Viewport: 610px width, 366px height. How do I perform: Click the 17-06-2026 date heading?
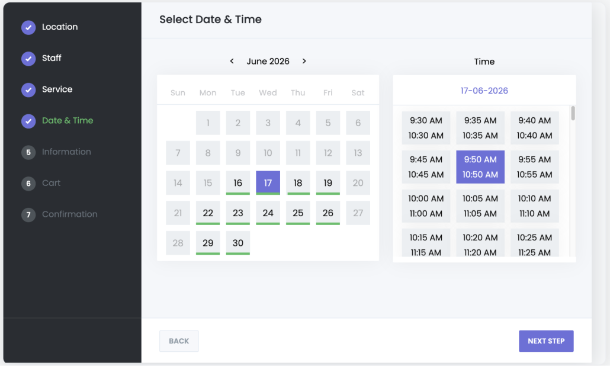tap(484, 91)
